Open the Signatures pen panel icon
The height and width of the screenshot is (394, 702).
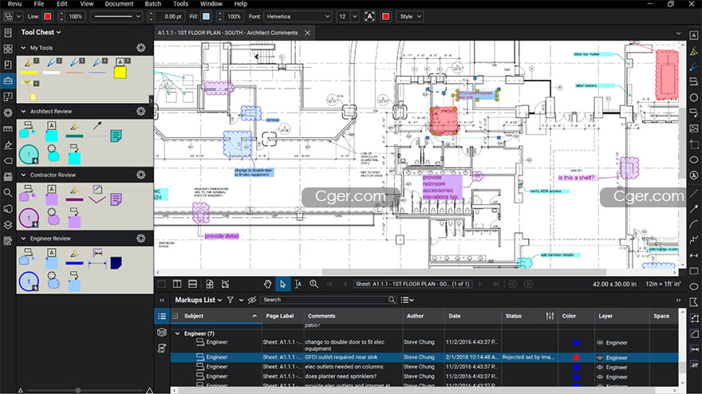pos(8,144)
